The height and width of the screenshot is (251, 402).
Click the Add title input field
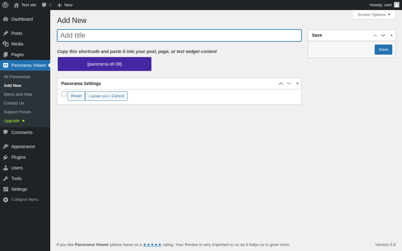point(179,35)
